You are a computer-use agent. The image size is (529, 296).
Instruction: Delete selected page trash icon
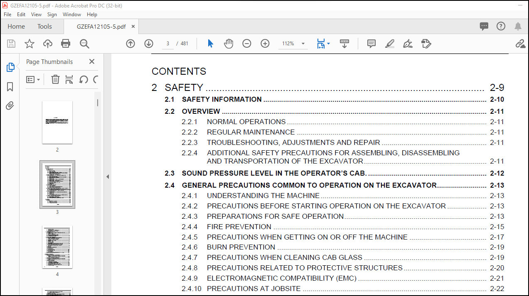(55, 79)
